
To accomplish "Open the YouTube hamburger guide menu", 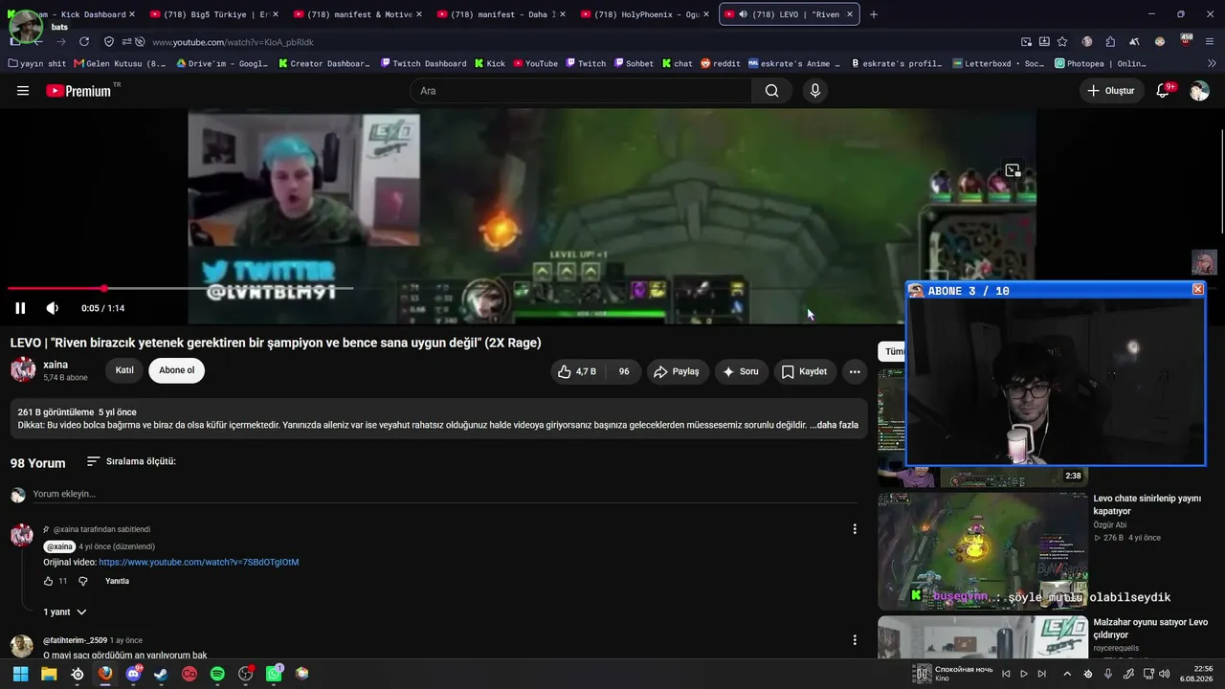I will 23,91.
